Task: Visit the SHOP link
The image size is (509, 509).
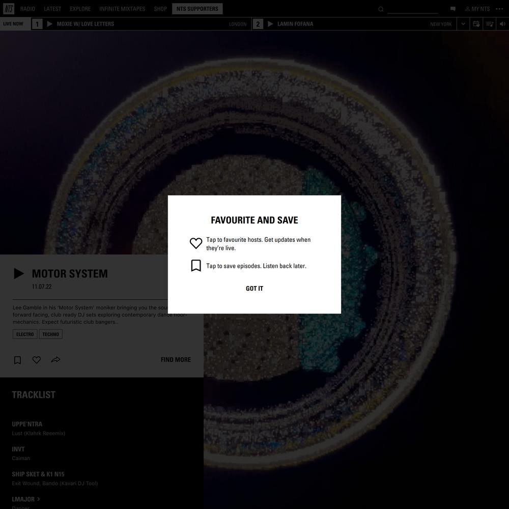Action: pyautogui.click(x=160, y=9)
